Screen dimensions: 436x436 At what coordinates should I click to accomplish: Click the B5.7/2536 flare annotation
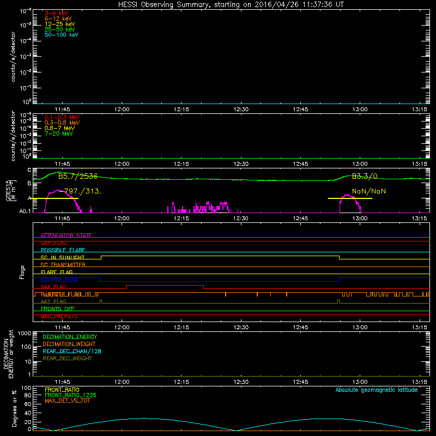78,176
